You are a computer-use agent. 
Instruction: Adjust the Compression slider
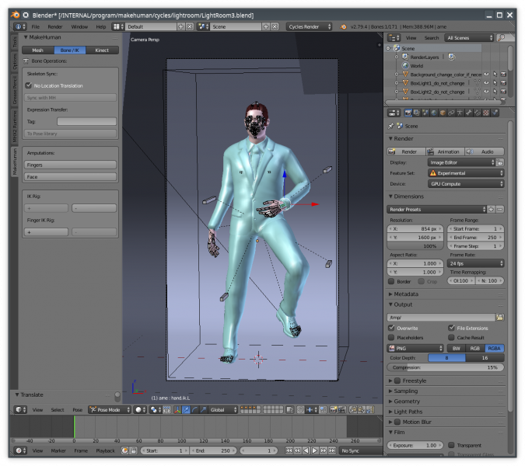click(446, 367)
